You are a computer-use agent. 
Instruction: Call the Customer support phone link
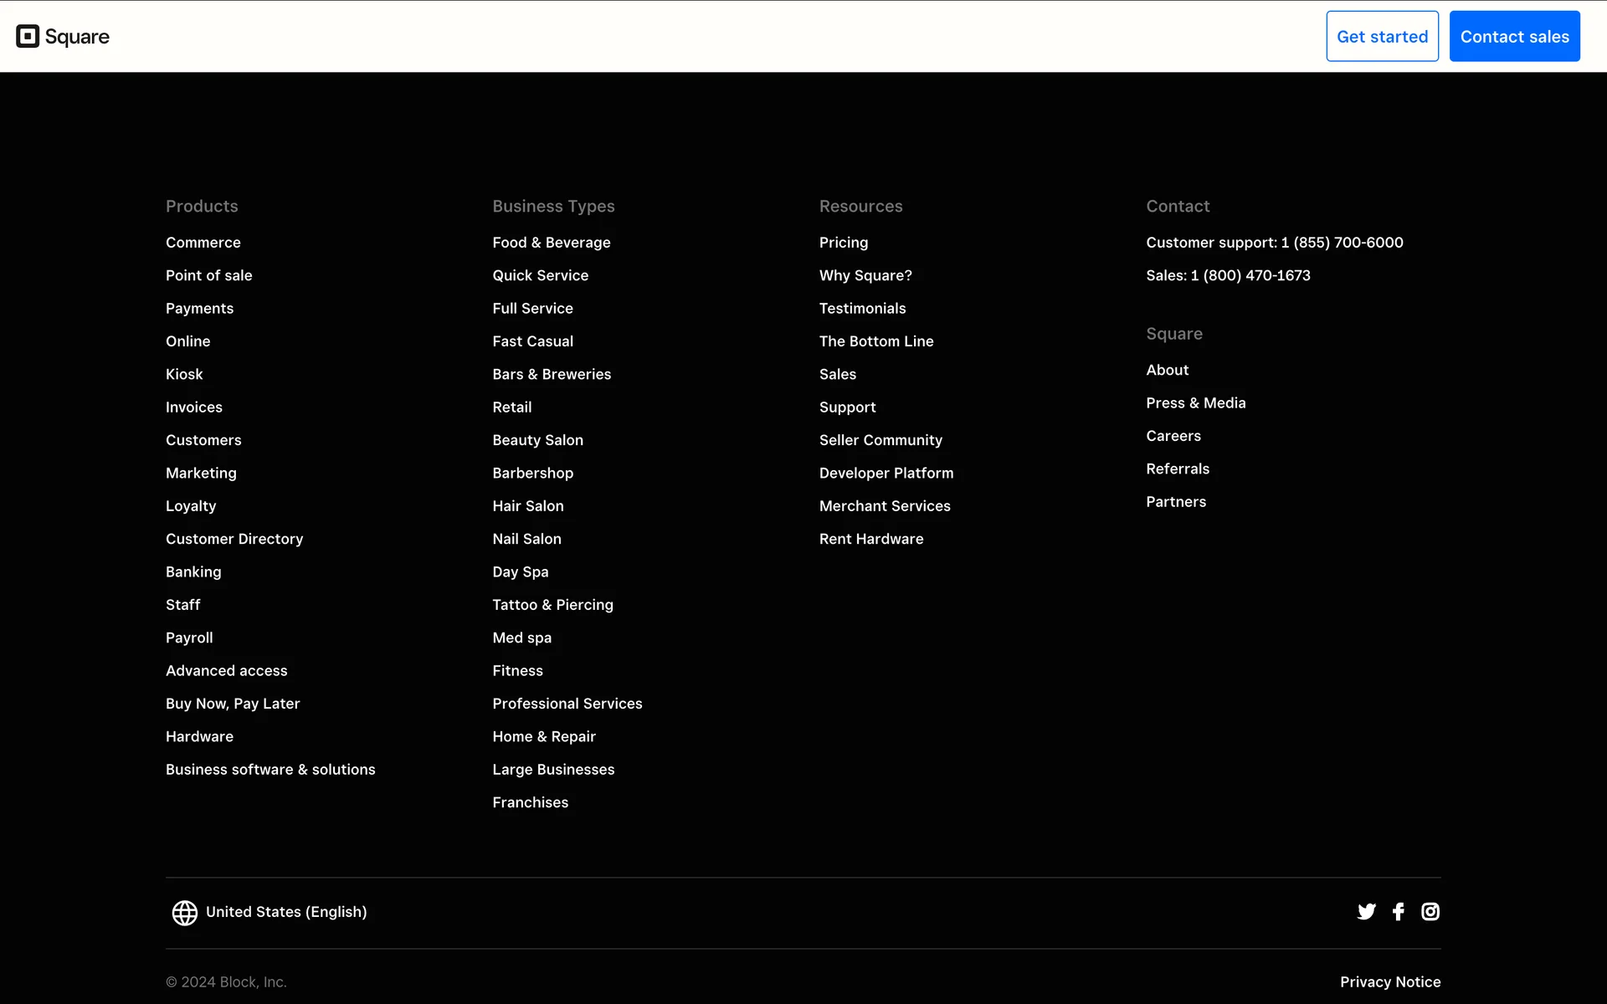(x=1274, y=243)
